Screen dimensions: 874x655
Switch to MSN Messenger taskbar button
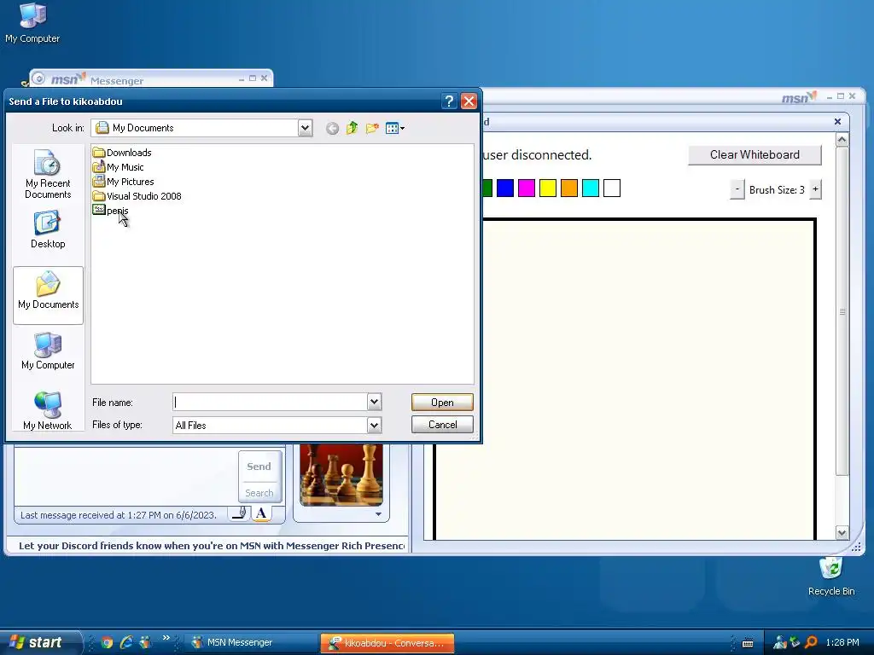[250, 643]
